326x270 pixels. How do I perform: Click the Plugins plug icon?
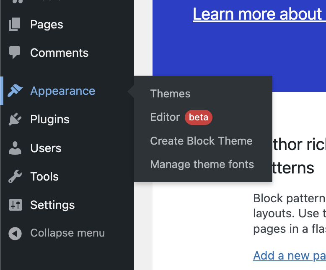[x=15, y=119]
